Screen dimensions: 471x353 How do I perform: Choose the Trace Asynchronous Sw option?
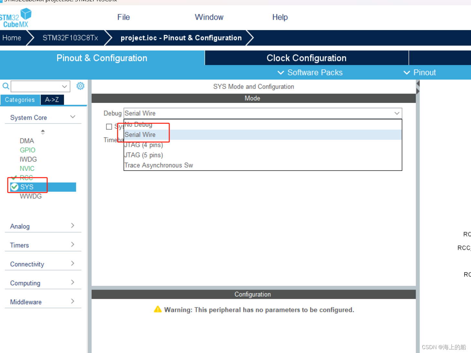click(x=263, y=165)
